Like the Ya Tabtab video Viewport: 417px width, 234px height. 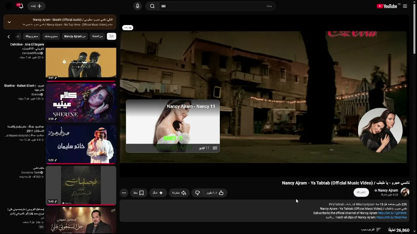[x=215, y=193]
